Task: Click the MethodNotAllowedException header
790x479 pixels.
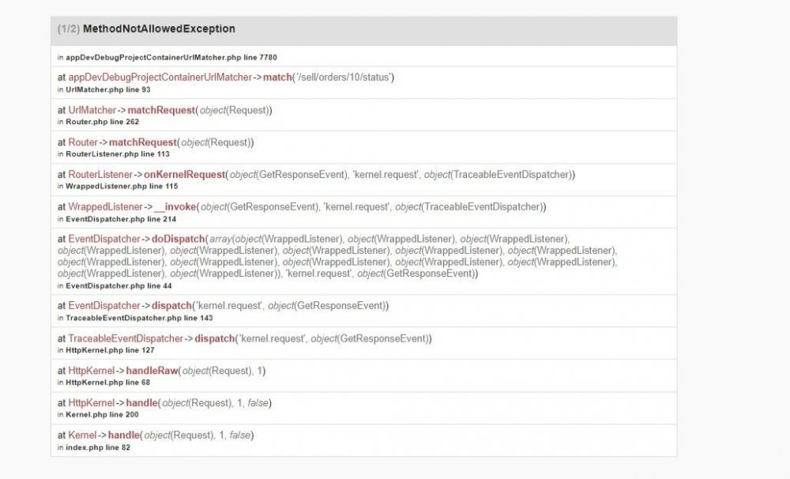Action: [159, 28]
